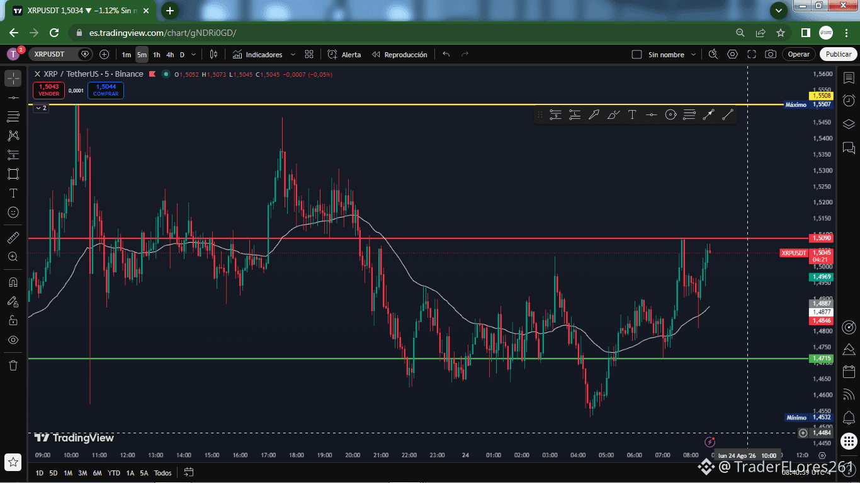Expand the favorite indicators chevron beside Indicadores
This screenshot has height=483, width=860.
click(293, 55)
